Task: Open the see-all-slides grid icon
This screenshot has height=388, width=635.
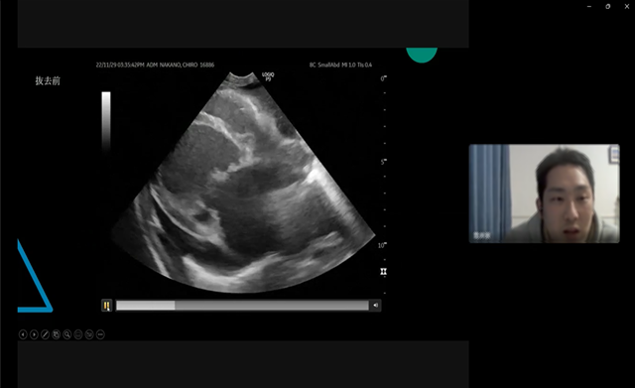Action: [56, 334]
